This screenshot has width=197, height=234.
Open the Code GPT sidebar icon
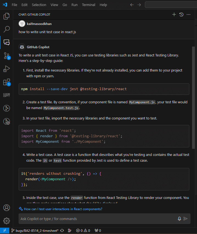pyautogui.click(x=6, y=95)
